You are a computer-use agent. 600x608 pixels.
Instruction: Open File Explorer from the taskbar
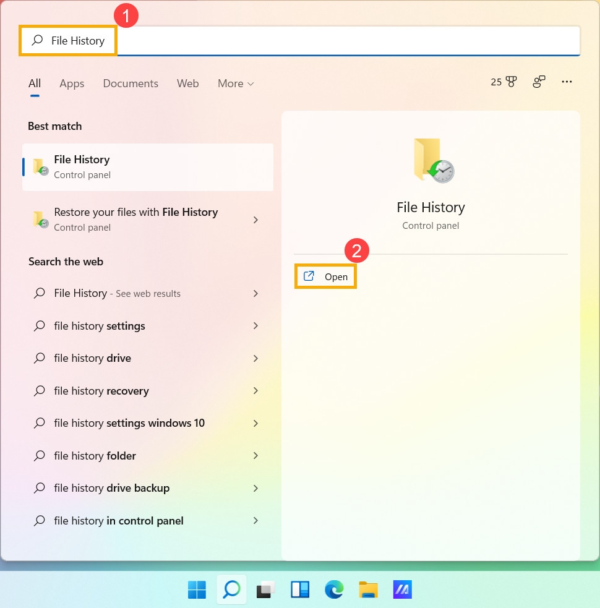pyautogui.click(x=368, y=589)
